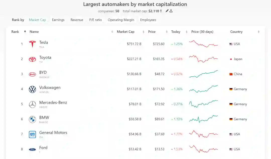Click the Toyota logo icon
271x159 pixels.
[x=32, y=59]
